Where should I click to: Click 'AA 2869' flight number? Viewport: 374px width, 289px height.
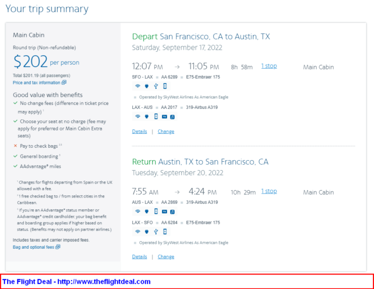169,202
